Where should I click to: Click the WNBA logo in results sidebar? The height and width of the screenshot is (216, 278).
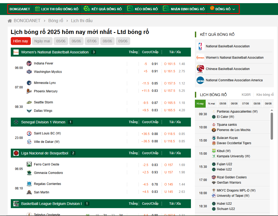tap(200, 58)
